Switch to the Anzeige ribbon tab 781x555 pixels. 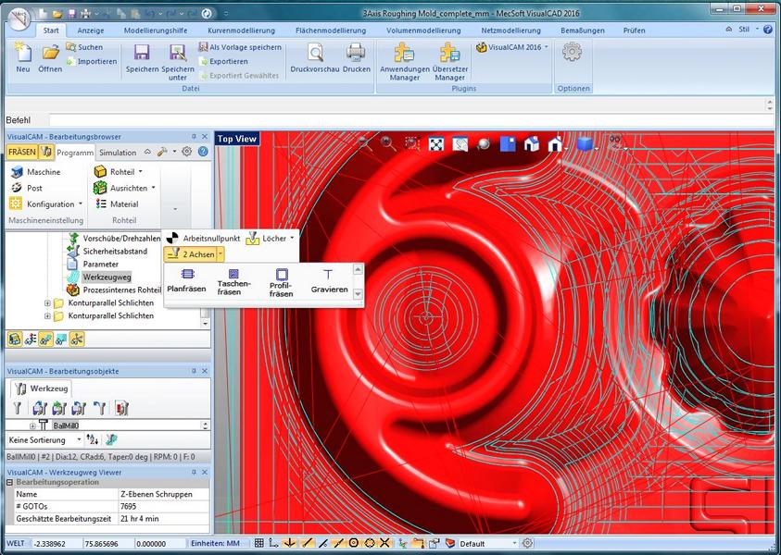pos(91,31)
